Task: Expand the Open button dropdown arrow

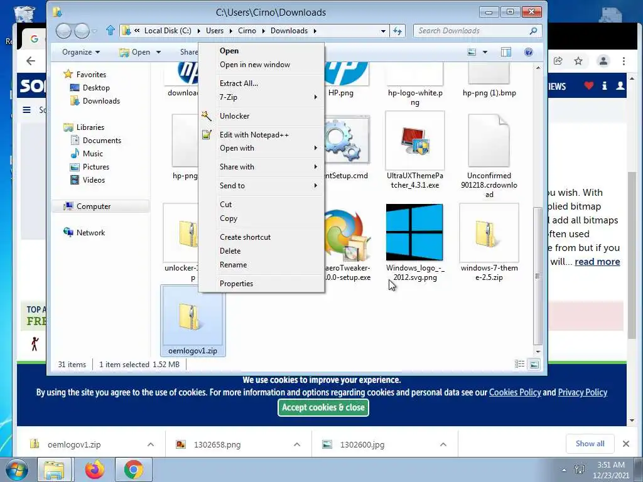Action: coord(159,52)
